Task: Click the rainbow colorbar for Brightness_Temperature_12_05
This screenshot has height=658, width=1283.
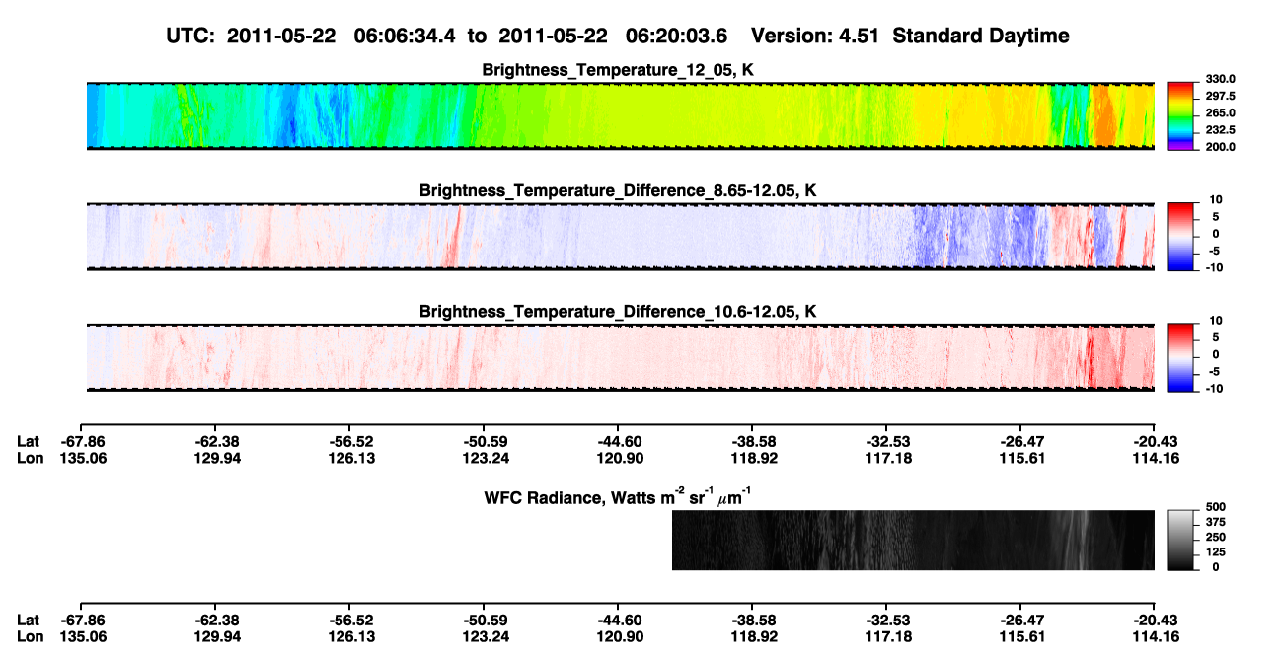Action: click(x=1180, y=114)
